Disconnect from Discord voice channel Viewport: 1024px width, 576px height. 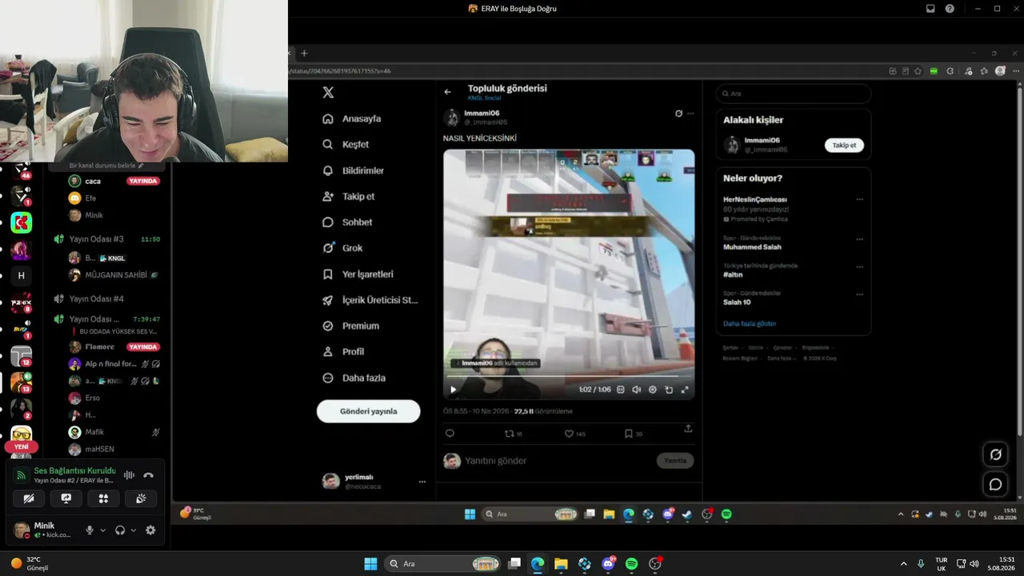click(x=148, y=475)
